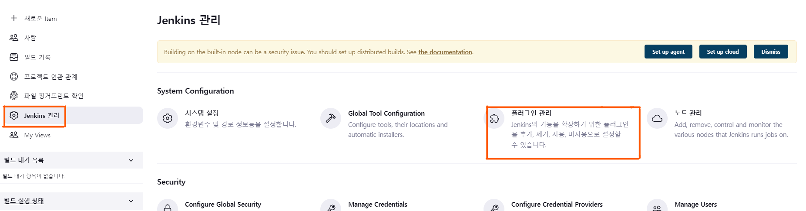Click the build history icon beside 빌드 기록
Image resolution: width=806 pixels, height=211 pixels.
14,57
